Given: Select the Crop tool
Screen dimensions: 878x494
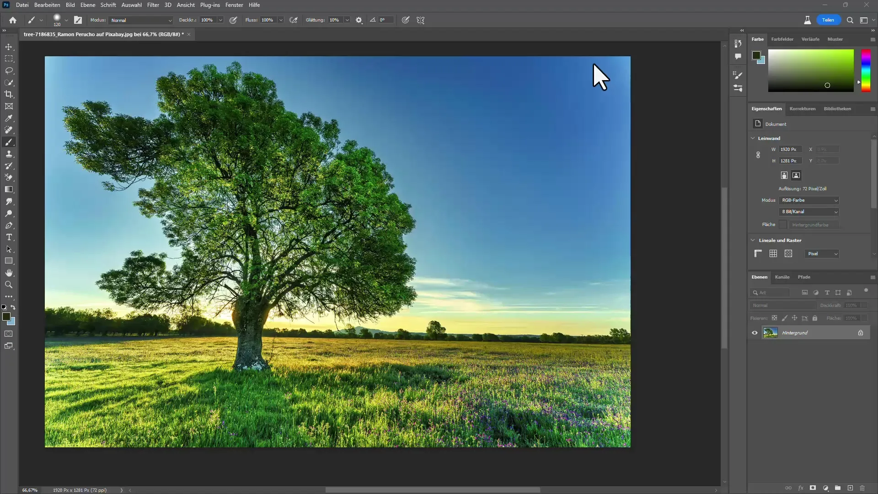Looking at the screenshot, I should [x=9, y=94].
